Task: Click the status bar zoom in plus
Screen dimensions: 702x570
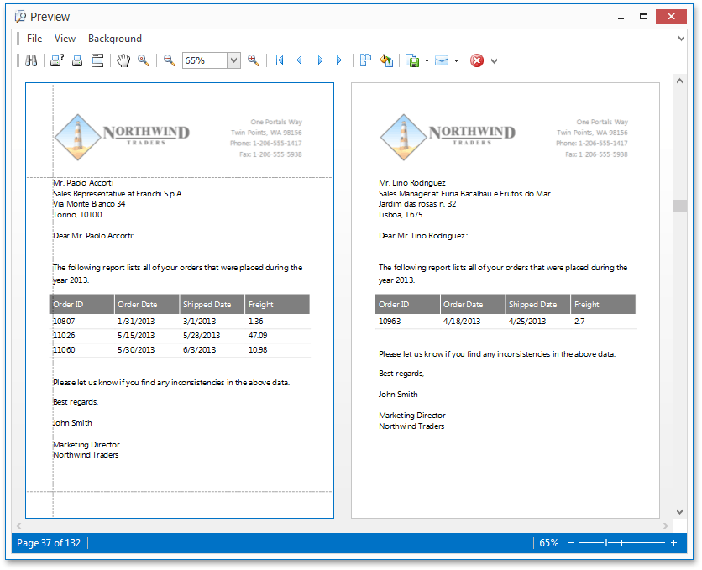Action: point(673,542)
